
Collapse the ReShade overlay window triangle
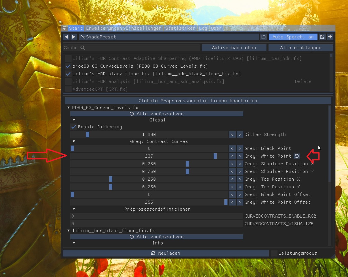pos(64,28)
